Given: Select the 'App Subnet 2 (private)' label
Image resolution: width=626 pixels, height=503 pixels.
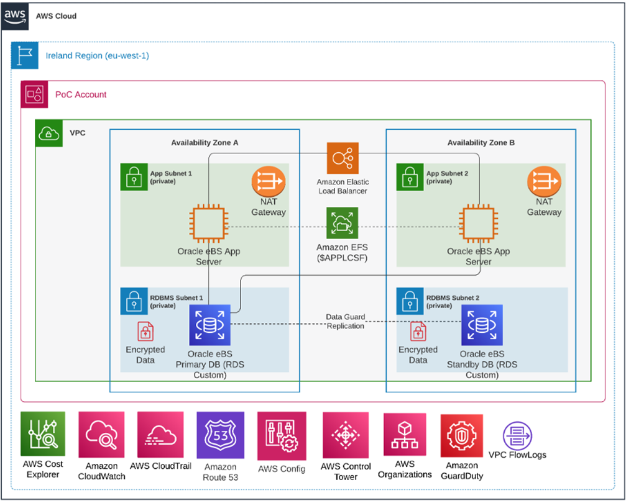Looking at the screenshot, I should click(x=447, y=178).
